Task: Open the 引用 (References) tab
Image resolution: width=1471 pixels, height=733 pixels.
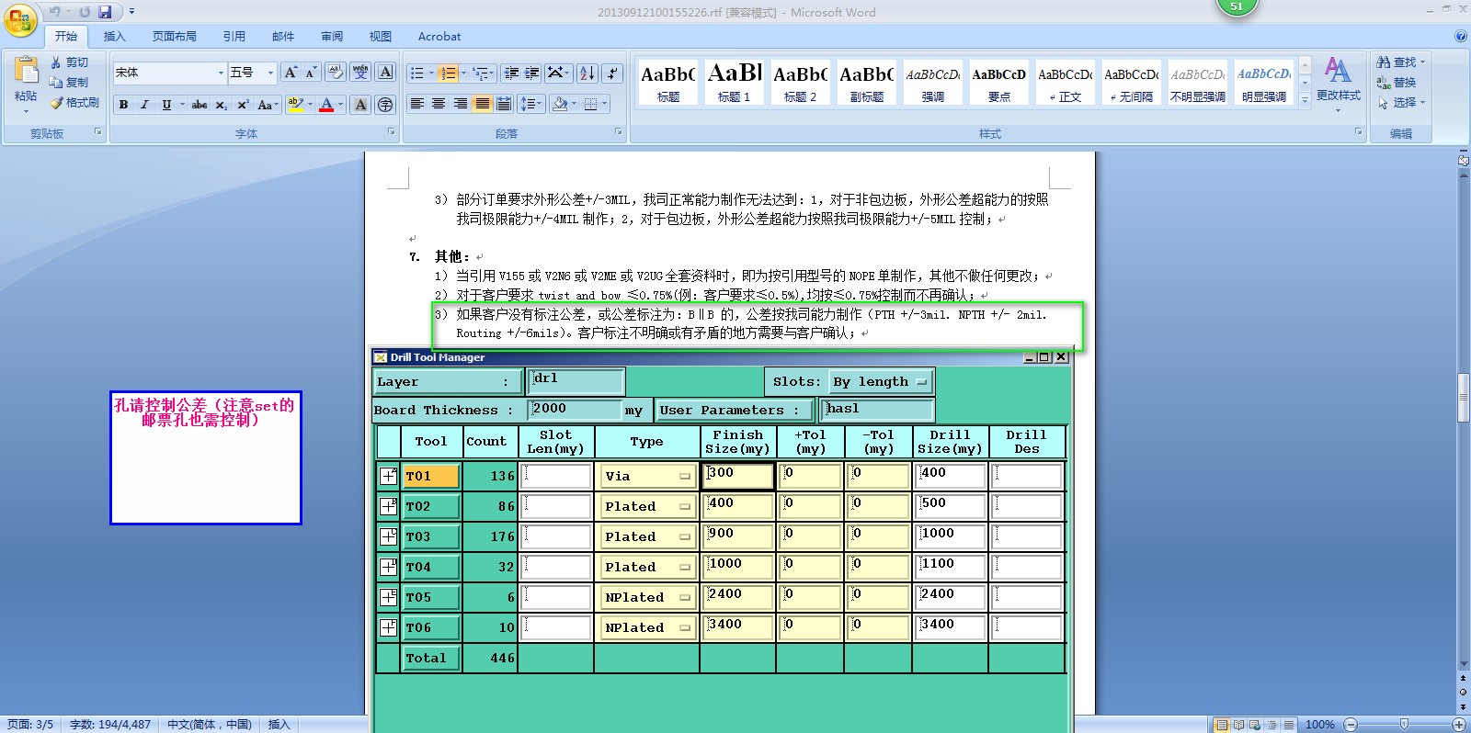Action: click(x=234, y=37)
